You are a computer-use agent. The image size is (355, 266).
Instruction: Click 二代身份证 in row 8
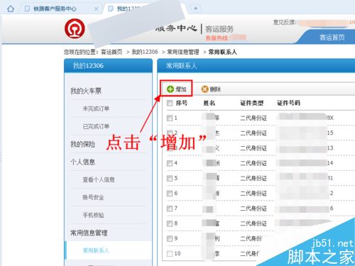[253, 223]
